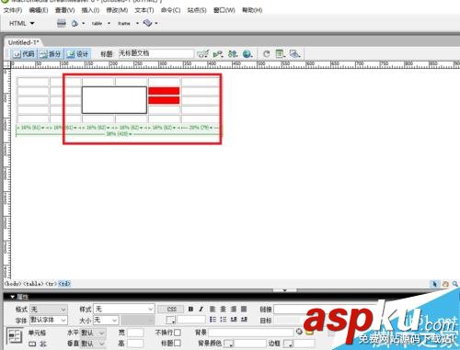Screen dimensions: 460x350
Task: Select the <table> tag in tag selector
Action: (33, 284)
